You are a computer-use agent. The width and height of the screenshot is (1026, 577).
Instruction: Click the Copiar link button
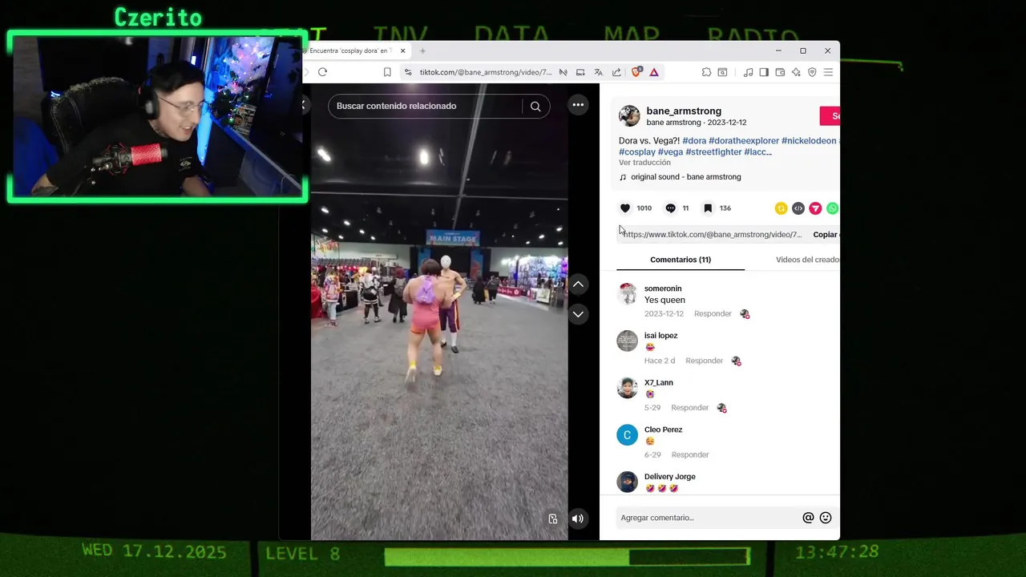826,235
